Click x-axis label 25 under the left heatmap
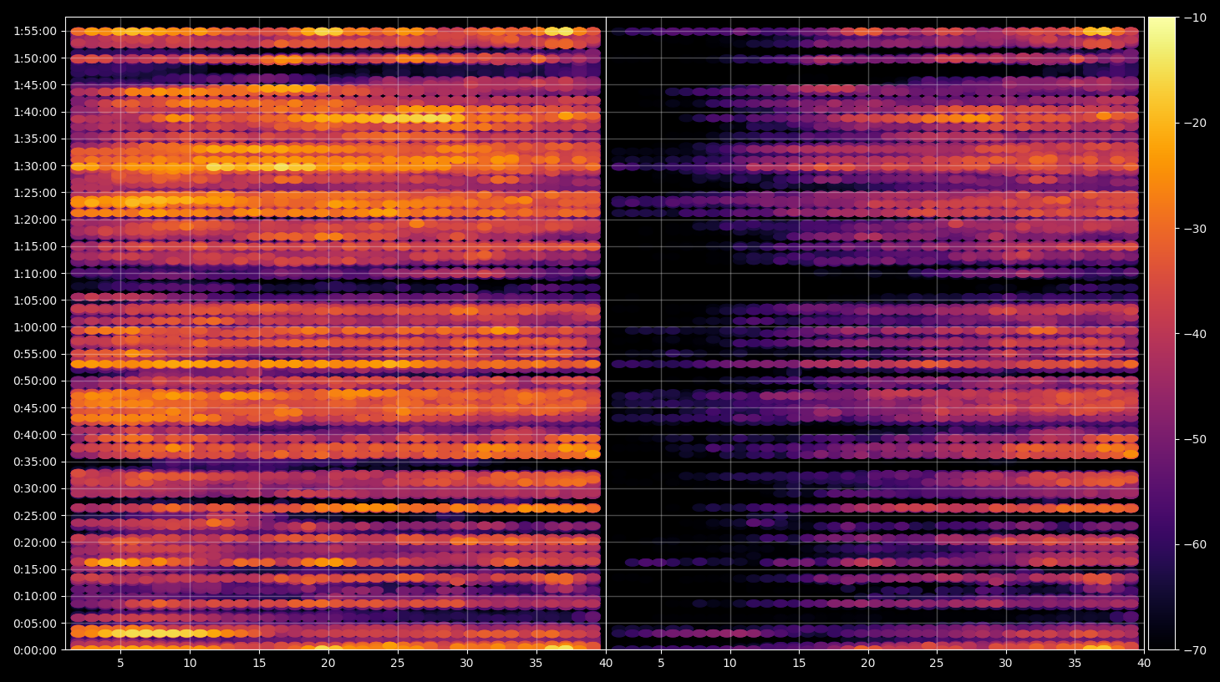Viewport: 1220px width, 682px height. coord(397,663)
